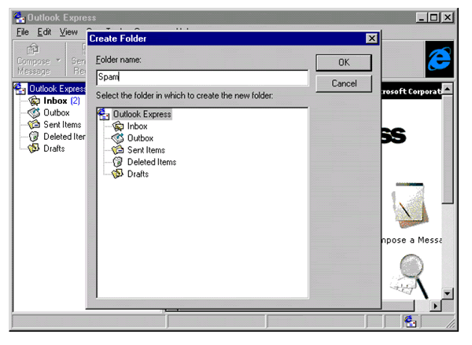Open the Edit menu
The height and width of the screenshot is (345, 472).
point(44,31)
